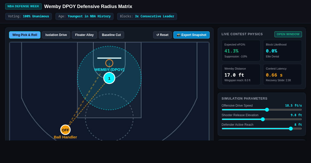Viewport: 311px width, 163px height.
Task: Choose the Floater Alley scenario
Action: (84, 35)
